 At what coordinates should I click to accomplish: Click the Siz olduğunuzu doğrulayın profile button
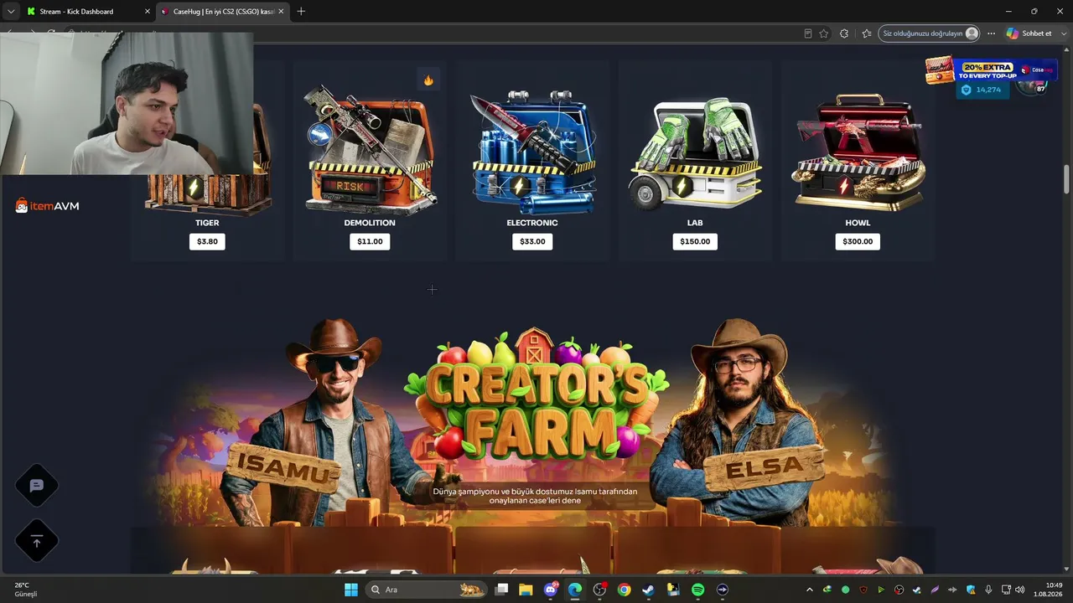[x=930, y=33]
